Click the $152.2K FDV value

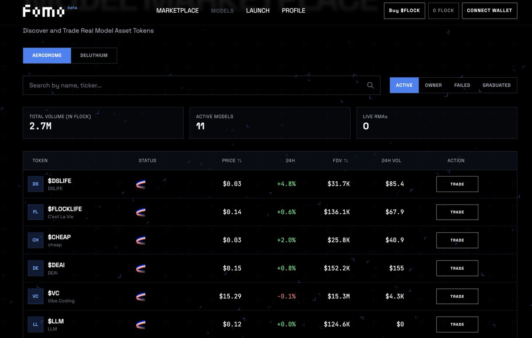tap(337, 268)
